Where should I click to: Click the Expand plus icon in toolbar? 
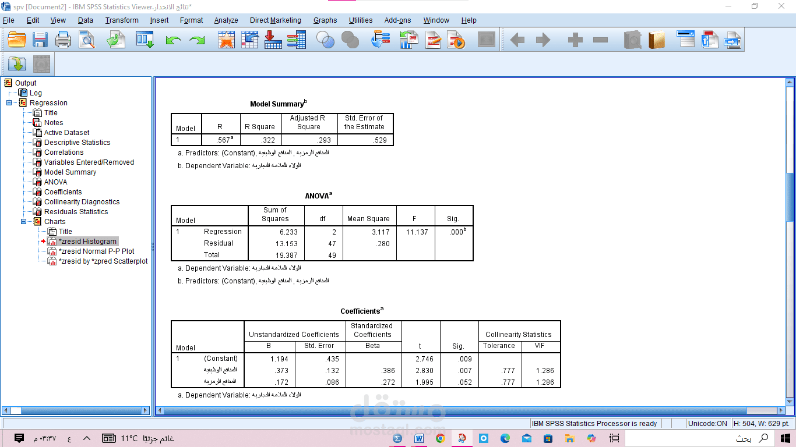click(x=575, y=40)
